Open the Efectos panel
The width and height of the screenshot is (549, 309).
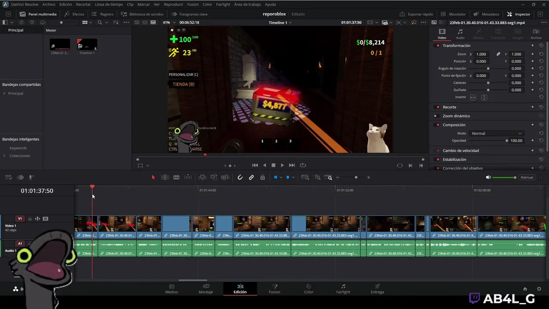(74, 14)
